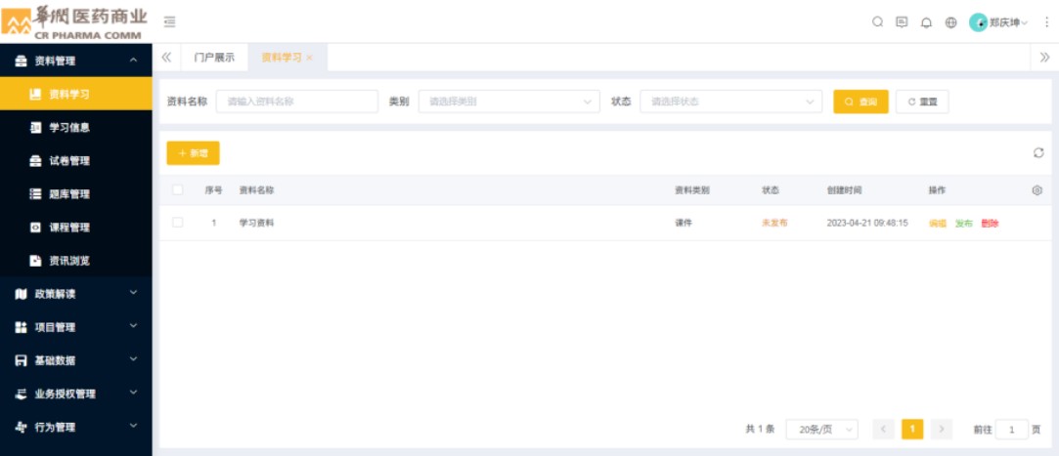Open the 20条/页 page size dropdown
1059x456 pixels.
click(x=821, y=430)
